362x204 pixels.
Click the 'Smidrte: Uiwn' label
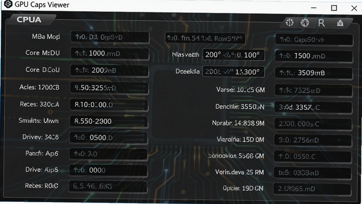tap(38, 121)
